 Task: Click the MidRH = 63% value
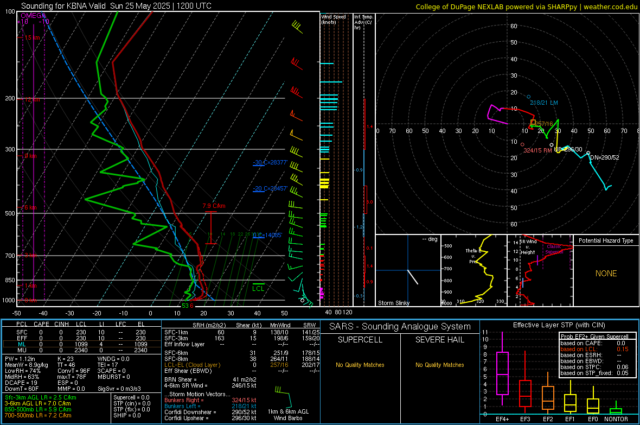point(22,377)
